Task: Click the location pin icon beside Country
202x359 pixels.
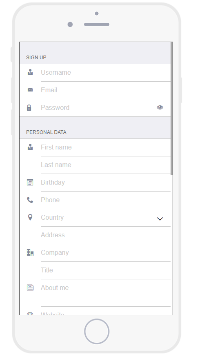Action: click(x=30, y=217)
